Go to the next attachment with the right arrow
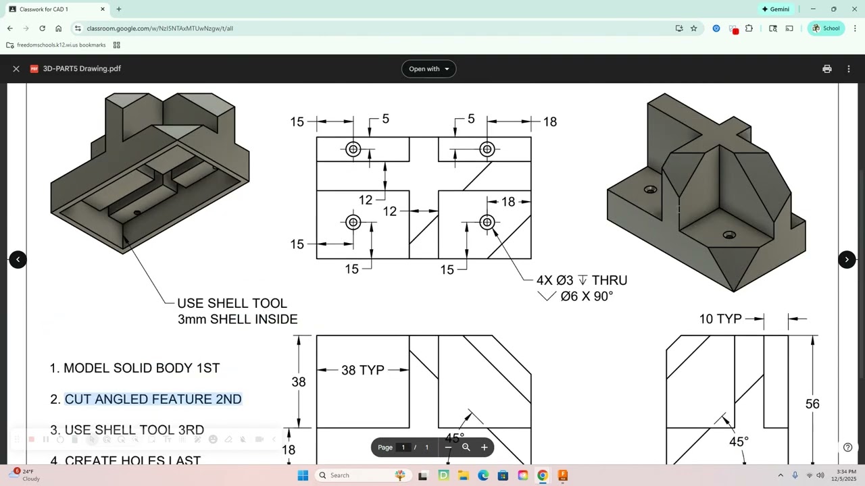Screen dimensions: 865x486 847,259
